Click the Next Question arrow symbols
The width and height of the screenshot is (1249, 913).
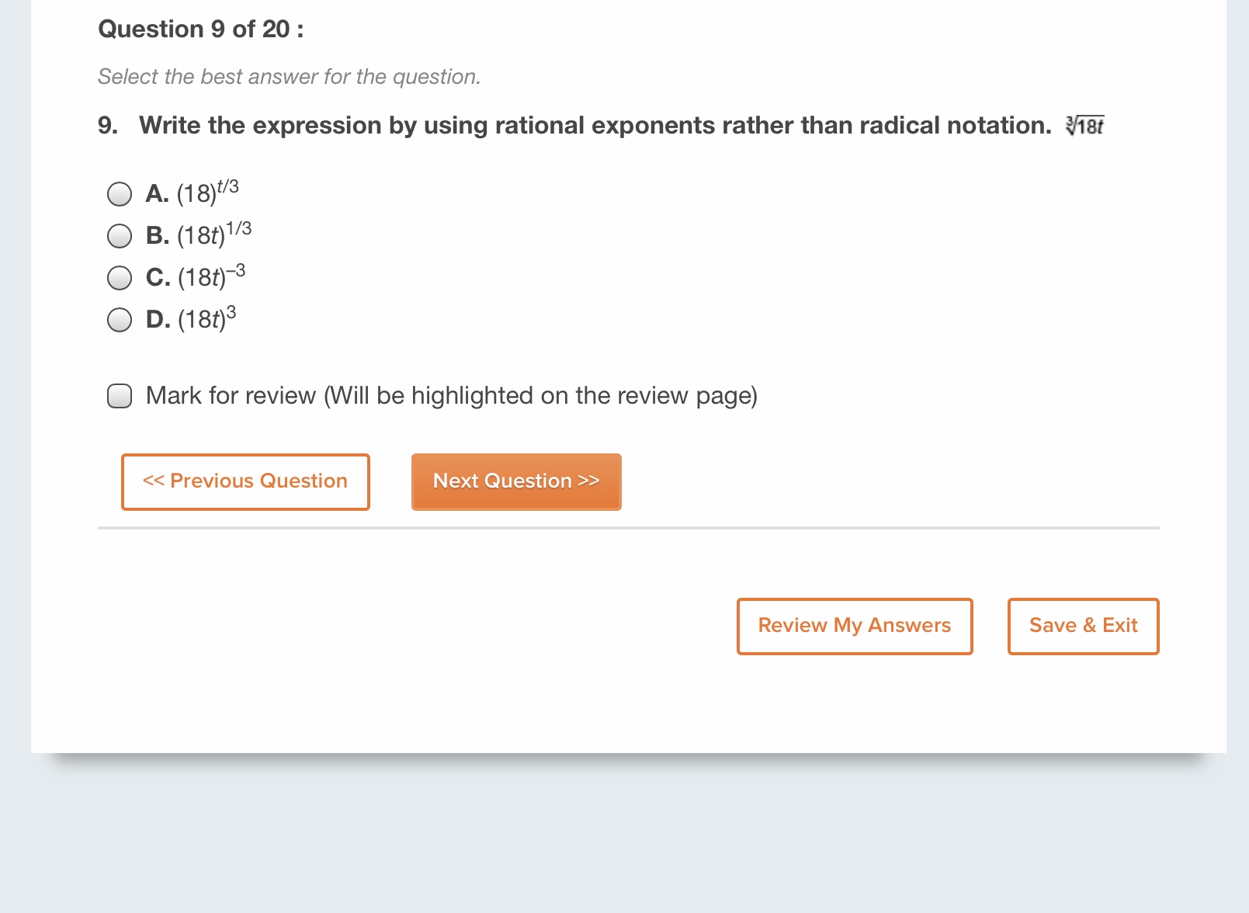(x=588, y=481)
